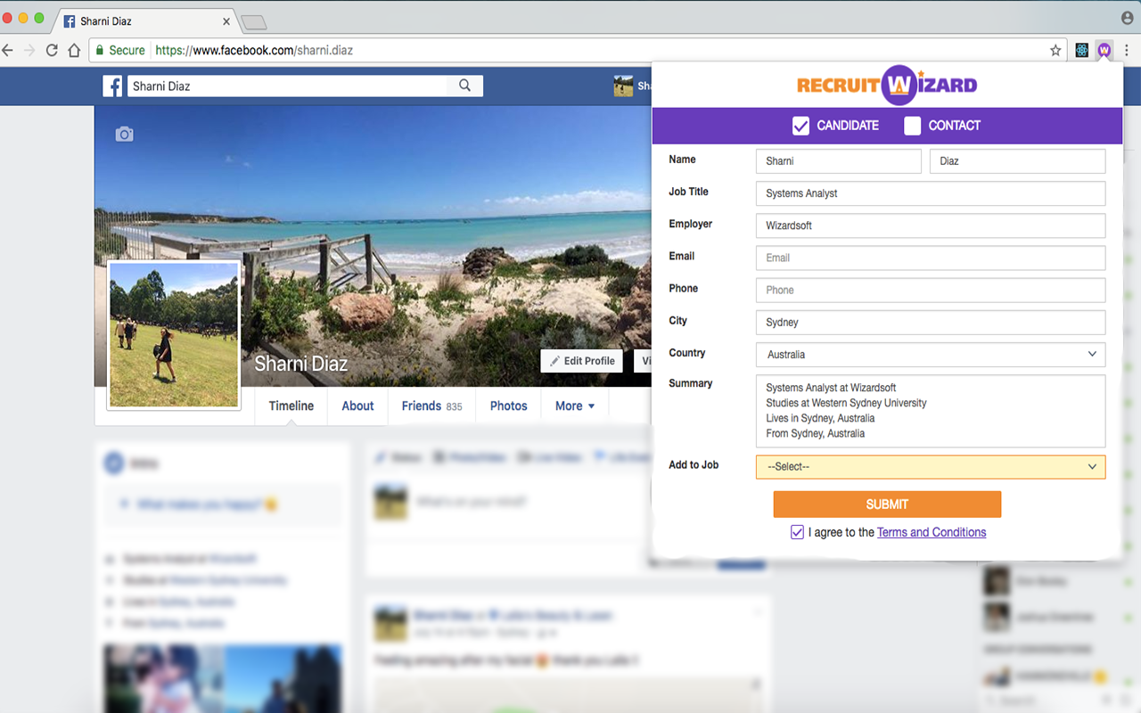
Task: Click the small profile avatar in Facebook header
Action: (623, 86)
